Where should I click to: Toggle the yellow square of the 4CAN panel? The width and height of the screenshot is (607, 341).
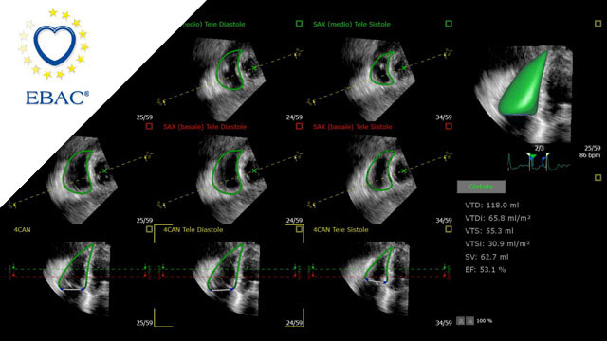tap(149, 229)
